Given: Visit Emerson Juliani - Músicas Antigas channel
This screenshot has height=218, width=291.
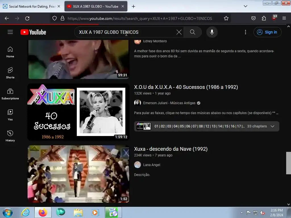Looking at the screenshot, I should point(169,103).
